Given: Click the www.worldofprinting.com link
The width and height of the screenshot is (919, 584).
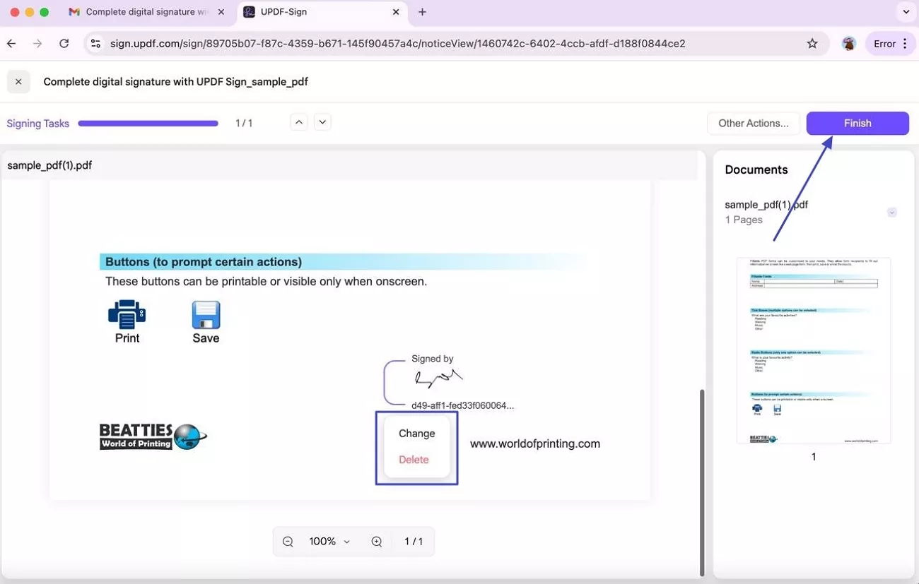Looking at the screenshot, I should pyautogui.click(x=535, y=443).
